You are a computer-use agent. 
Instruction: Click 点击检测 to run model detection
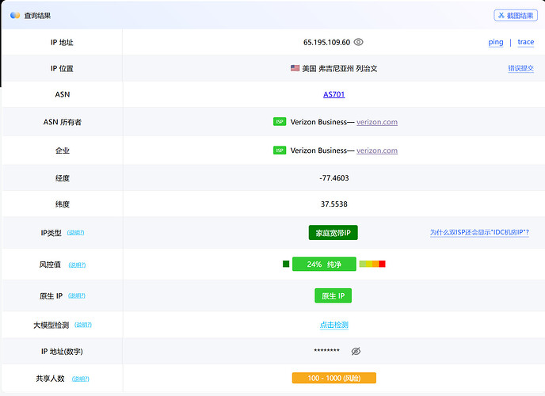334,325
